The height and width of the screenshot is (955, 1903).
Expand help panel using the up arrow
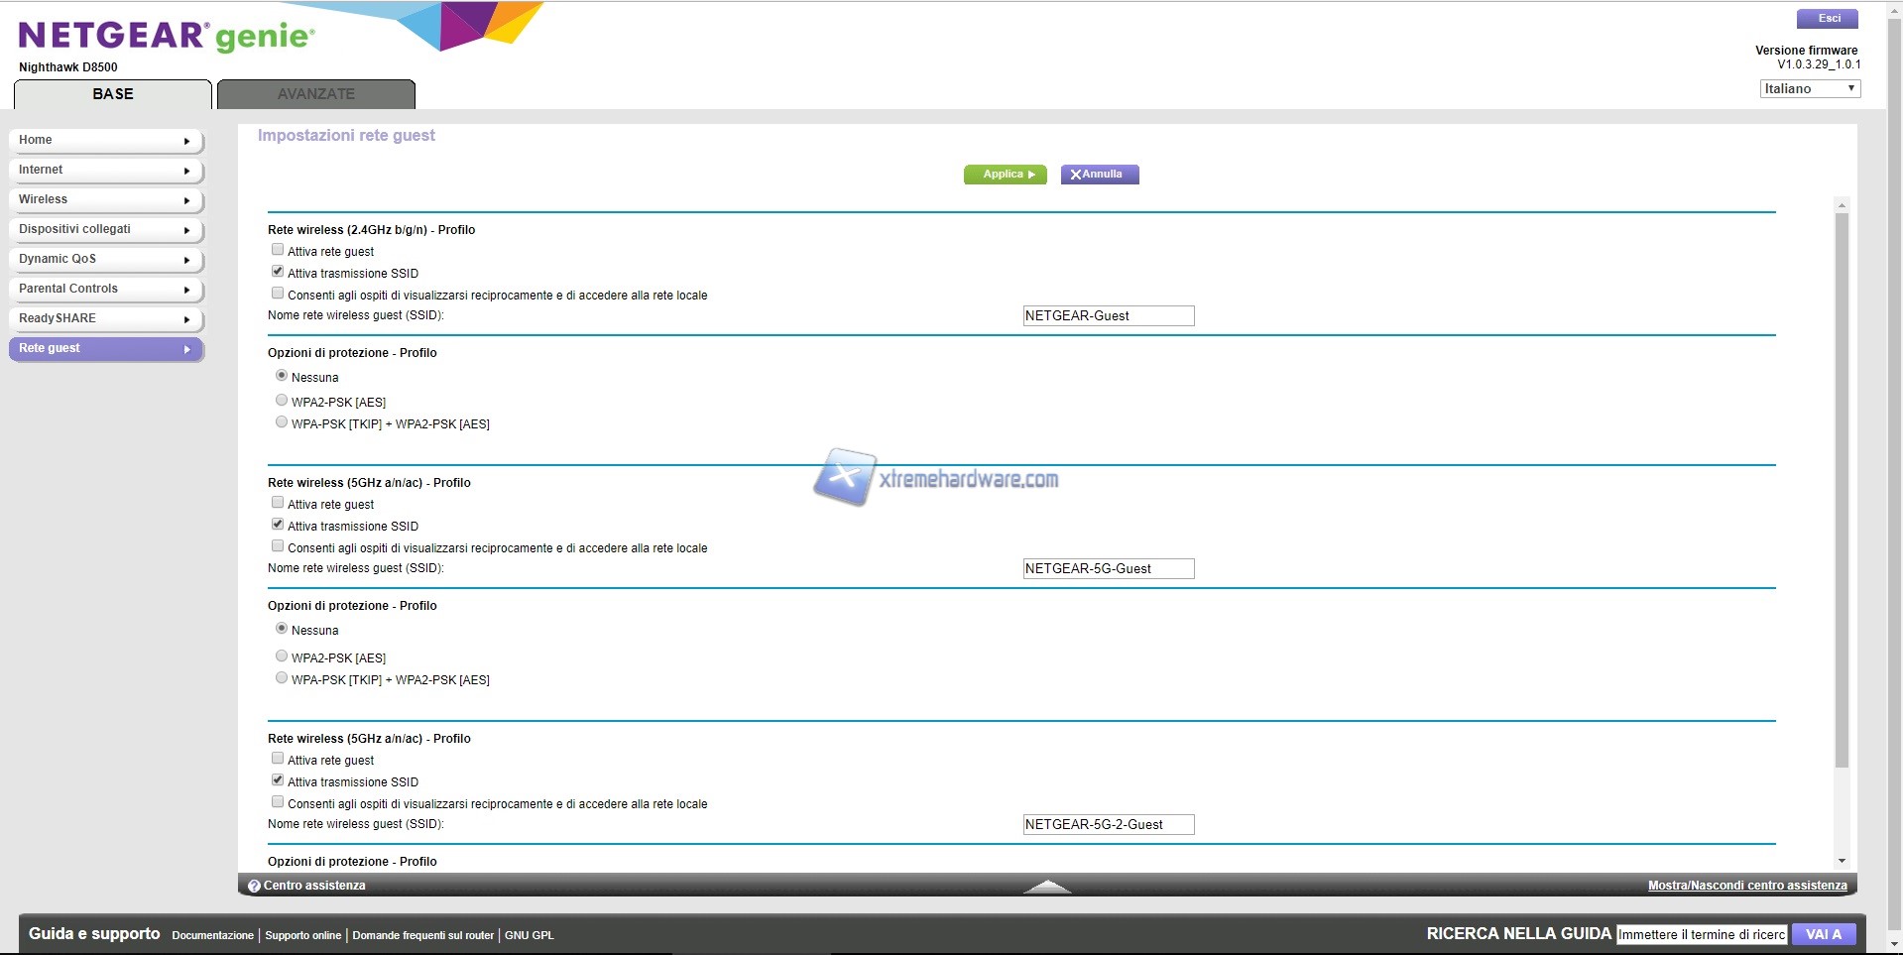coord(1047,886)
